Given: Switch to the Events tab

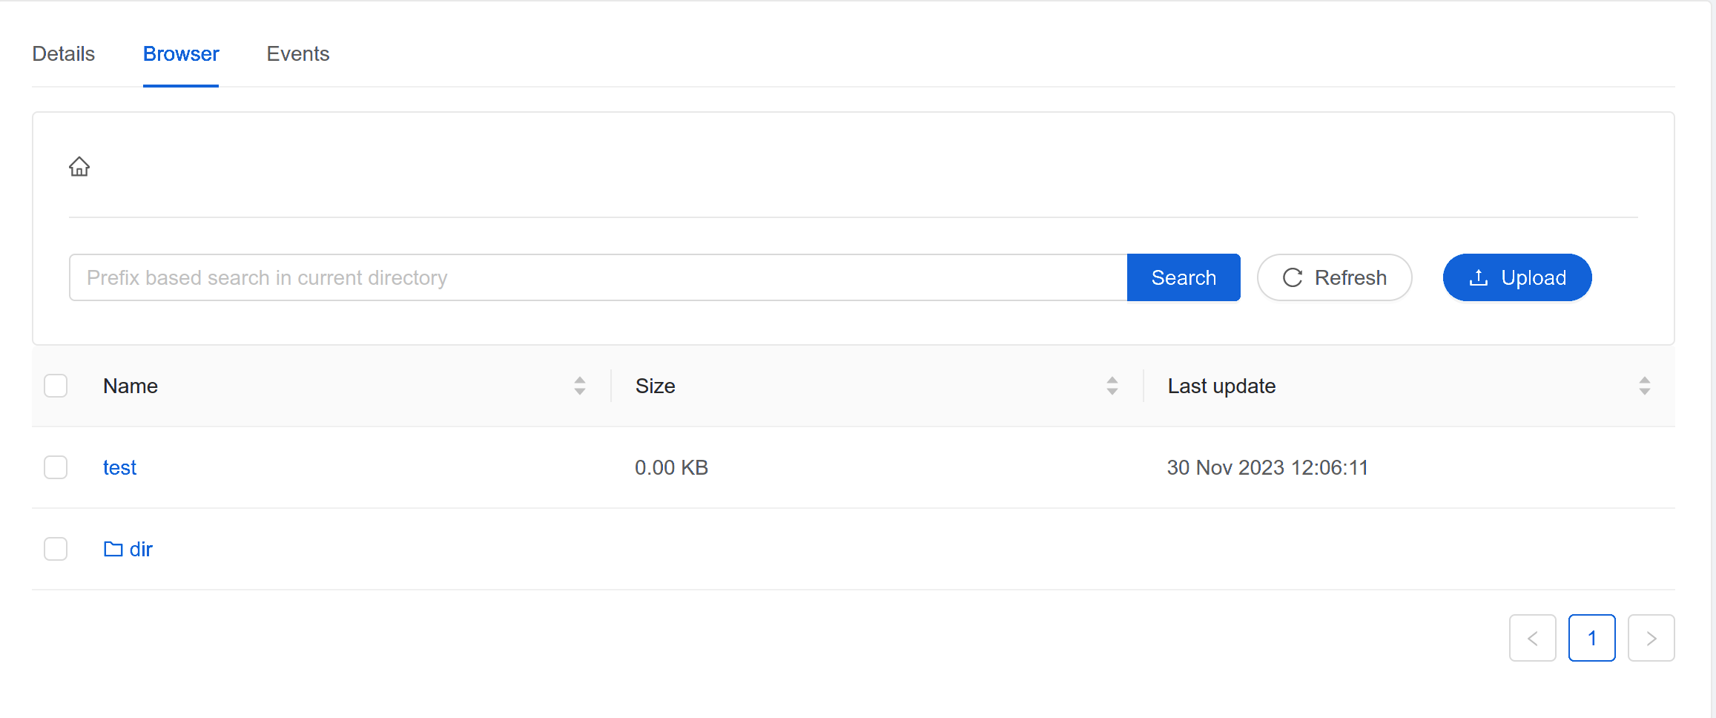Looking at the screenshot, I should coord(297,53).
